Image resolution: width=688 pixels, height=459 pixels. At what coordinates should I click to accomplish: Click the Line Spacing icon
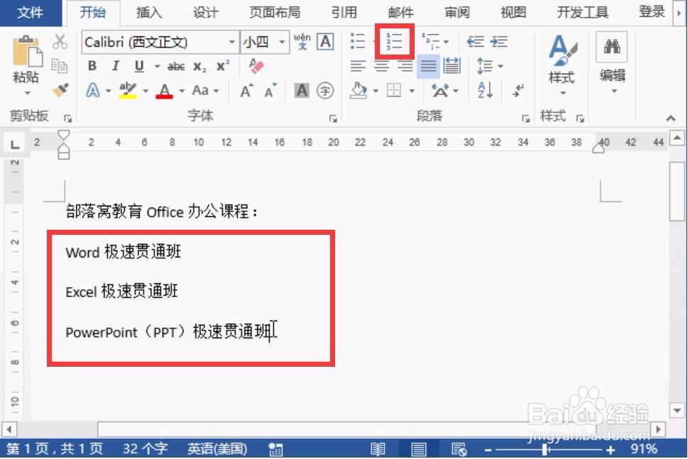[485, 66]
